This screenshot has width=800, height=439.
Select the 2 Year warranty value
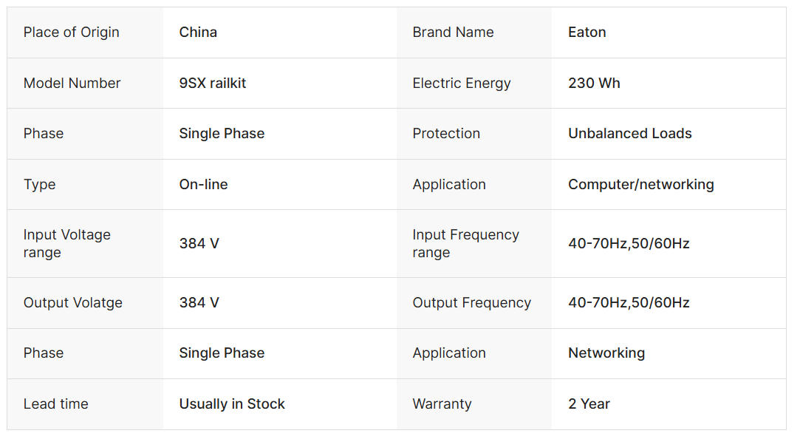click(589, 404)
